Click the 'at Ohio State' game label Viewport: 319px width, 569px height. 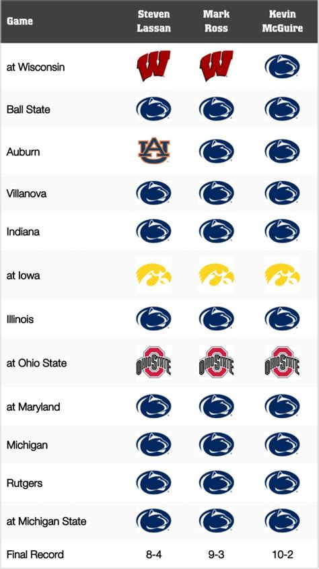pos(36,363)
